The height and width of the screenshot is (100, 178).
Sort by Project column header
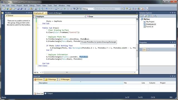[167, 83]
